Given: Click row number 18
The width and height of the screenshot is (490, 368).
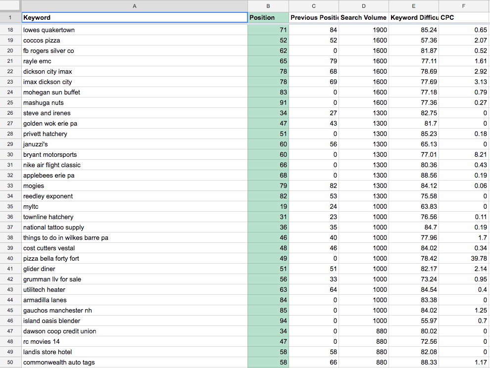Looking at the screenshot, I should [x=10, y=30].
